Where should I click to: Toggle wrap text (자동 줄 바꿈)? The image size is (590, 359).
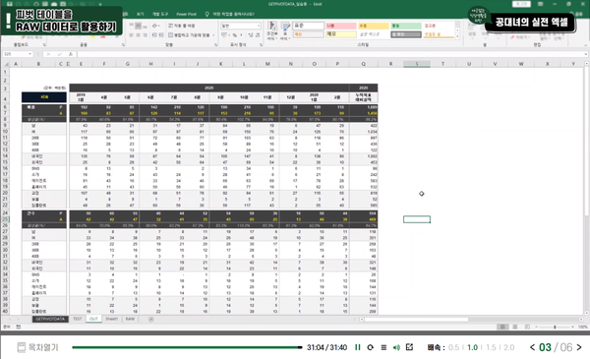(x=181, y=26)
